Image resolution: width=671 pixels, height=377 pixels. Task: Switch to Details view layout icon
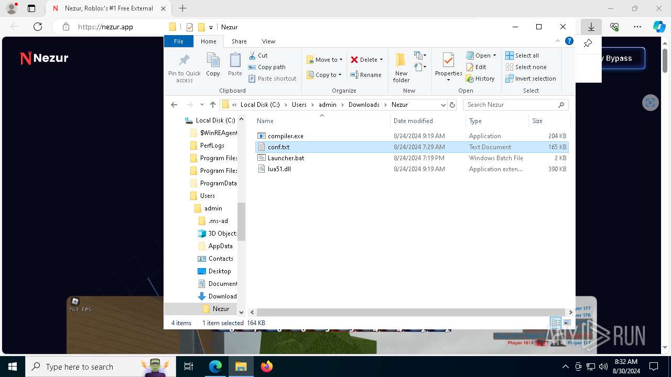point(556,323)
